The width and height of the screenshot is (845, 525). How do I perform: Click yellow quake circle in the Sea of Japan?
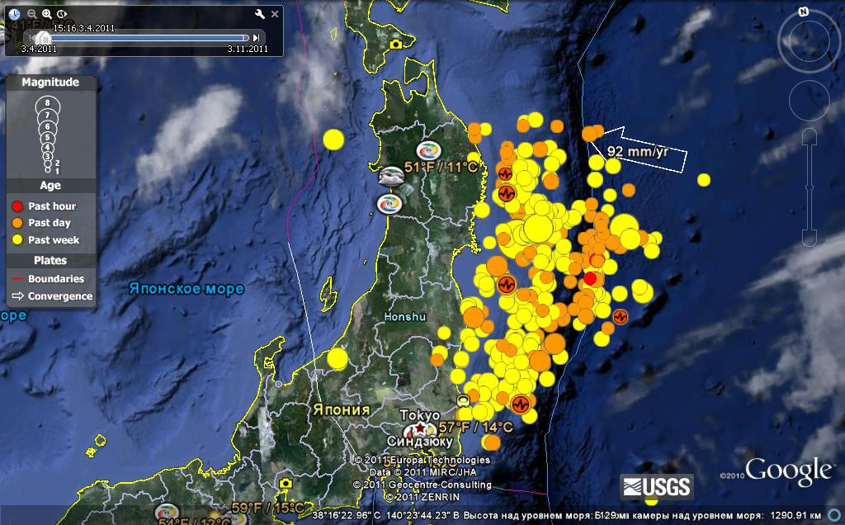tap(333, 140)
